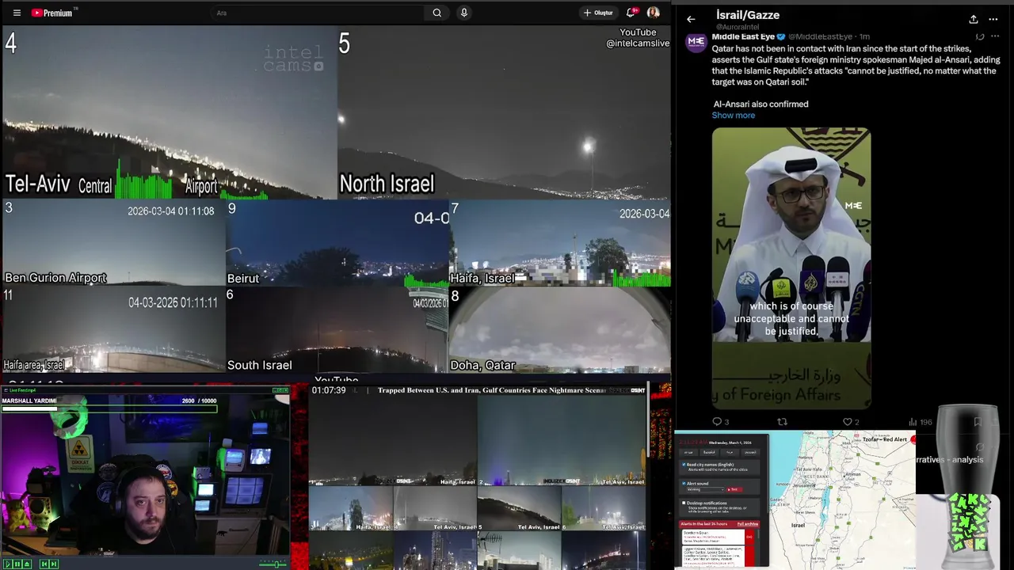Toggle Read city names (English) checkbox
Image resolution: width=1014 pixels, height=570 pixels.
point(684,465)
